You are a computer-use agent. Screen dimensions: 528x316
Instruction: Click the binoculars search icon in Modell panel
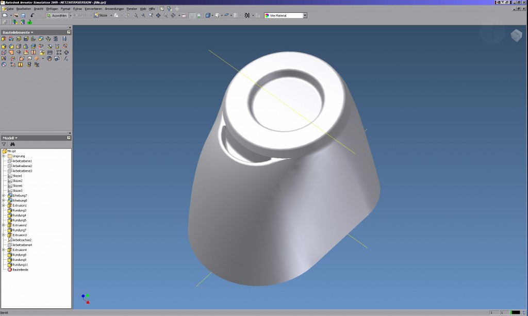(12, 144)
